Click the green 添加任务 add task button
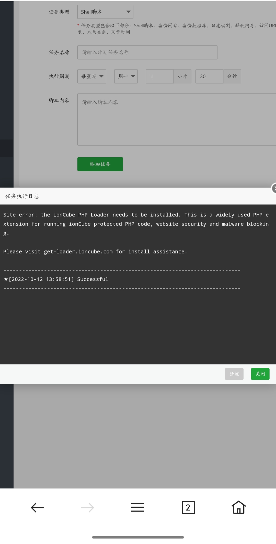This screenshot has width=276, height=544. 100,164
